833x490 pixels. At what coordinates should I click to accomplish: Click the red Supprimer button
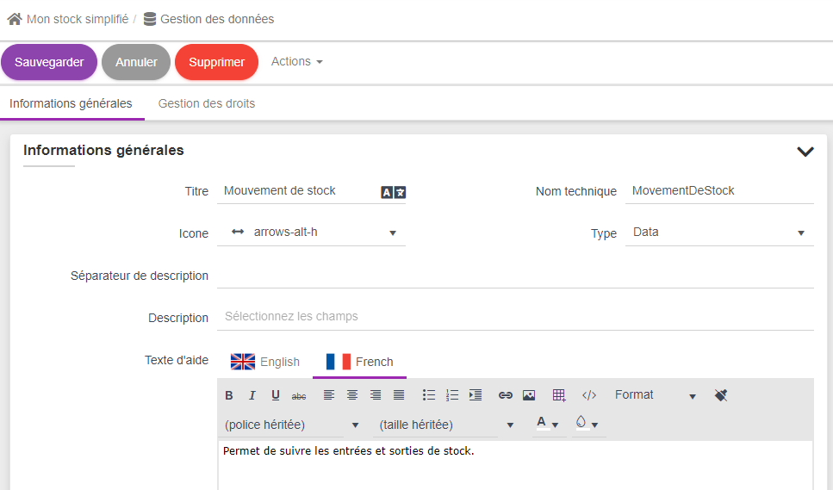(x=216, y=62)
